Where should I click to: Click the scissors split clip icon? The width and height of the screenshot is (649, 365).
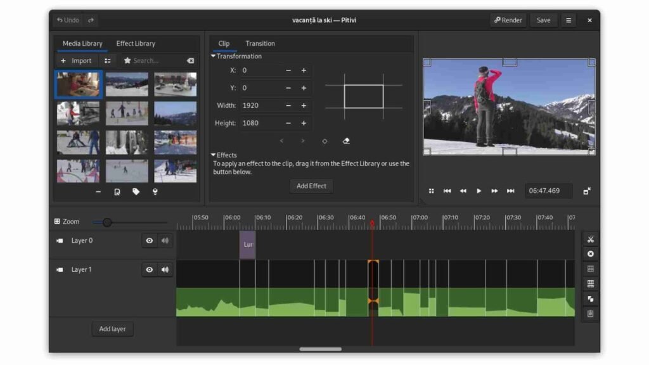tap(590, 239)
